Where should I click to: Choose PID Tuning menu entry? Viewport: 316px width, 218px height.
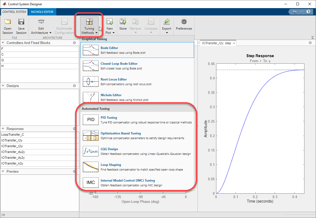point(137,120)
